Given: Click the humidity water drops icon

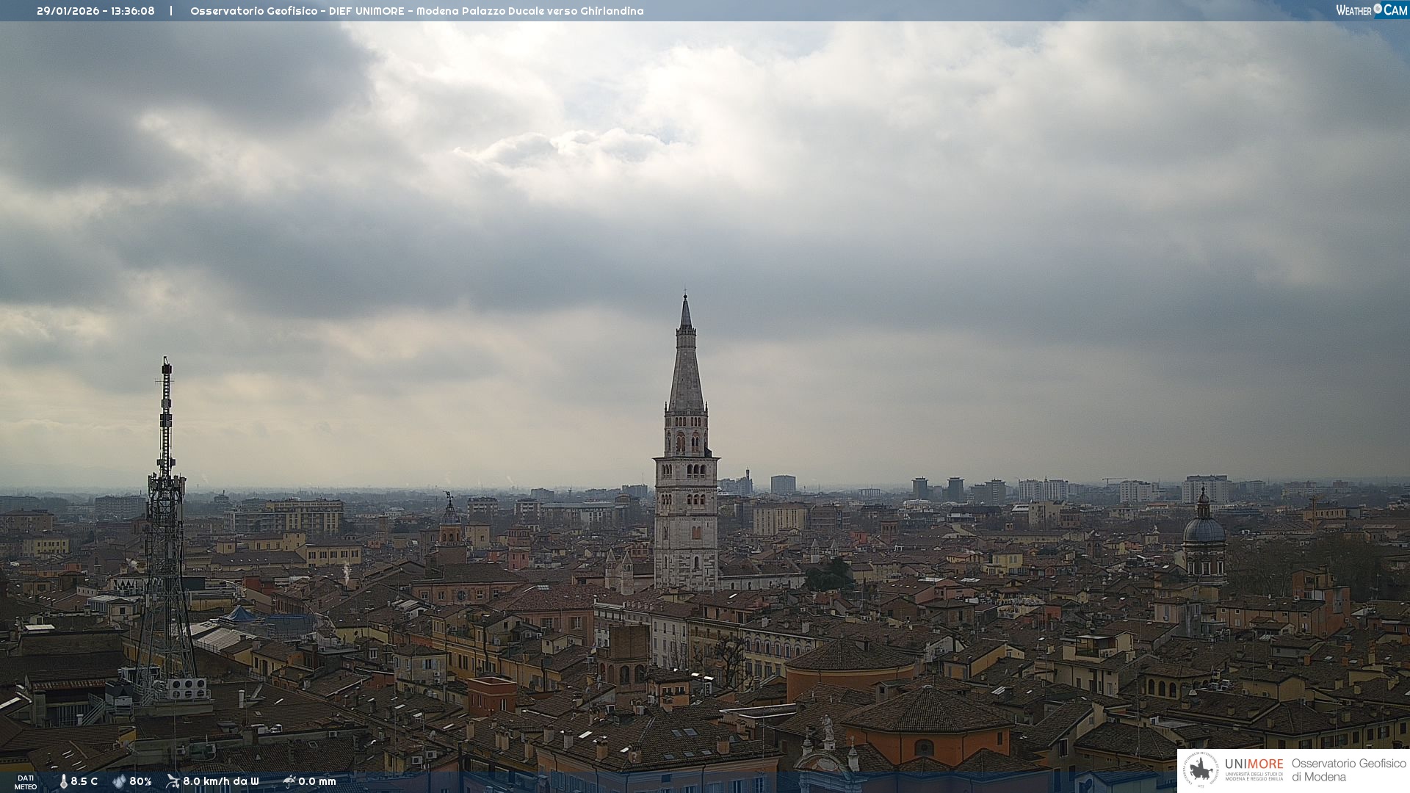Looking at the screenshot, I should [119, 781].
